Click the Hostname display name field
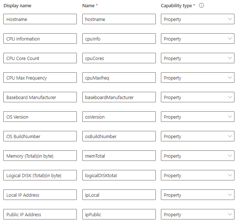 40,19
